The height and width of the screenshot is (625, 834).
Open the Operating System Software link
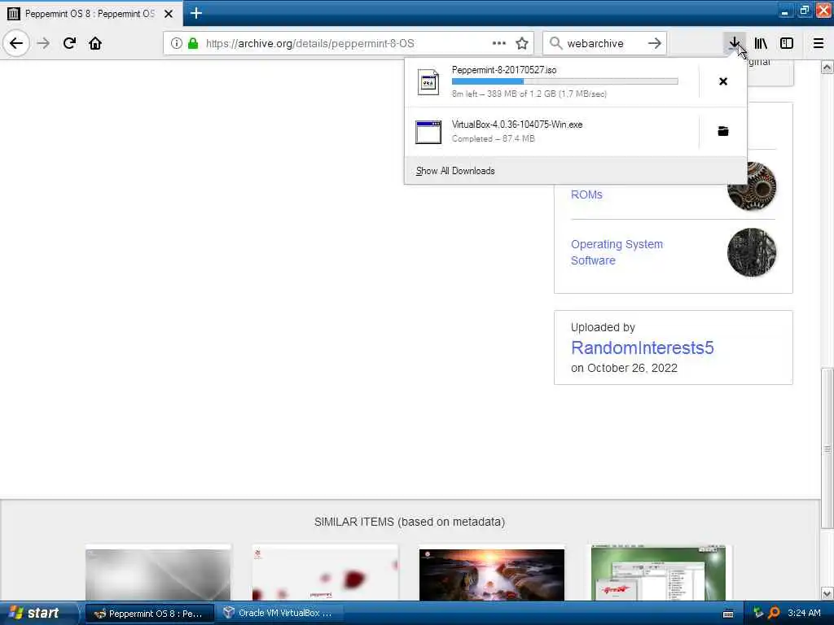tap(617, 252)
